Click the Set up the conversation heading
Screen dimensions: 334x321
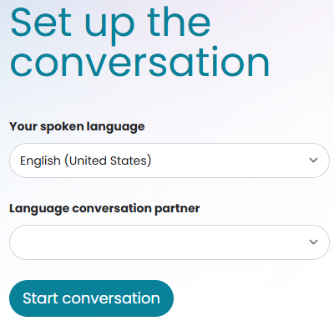click(x=139, y=42)
